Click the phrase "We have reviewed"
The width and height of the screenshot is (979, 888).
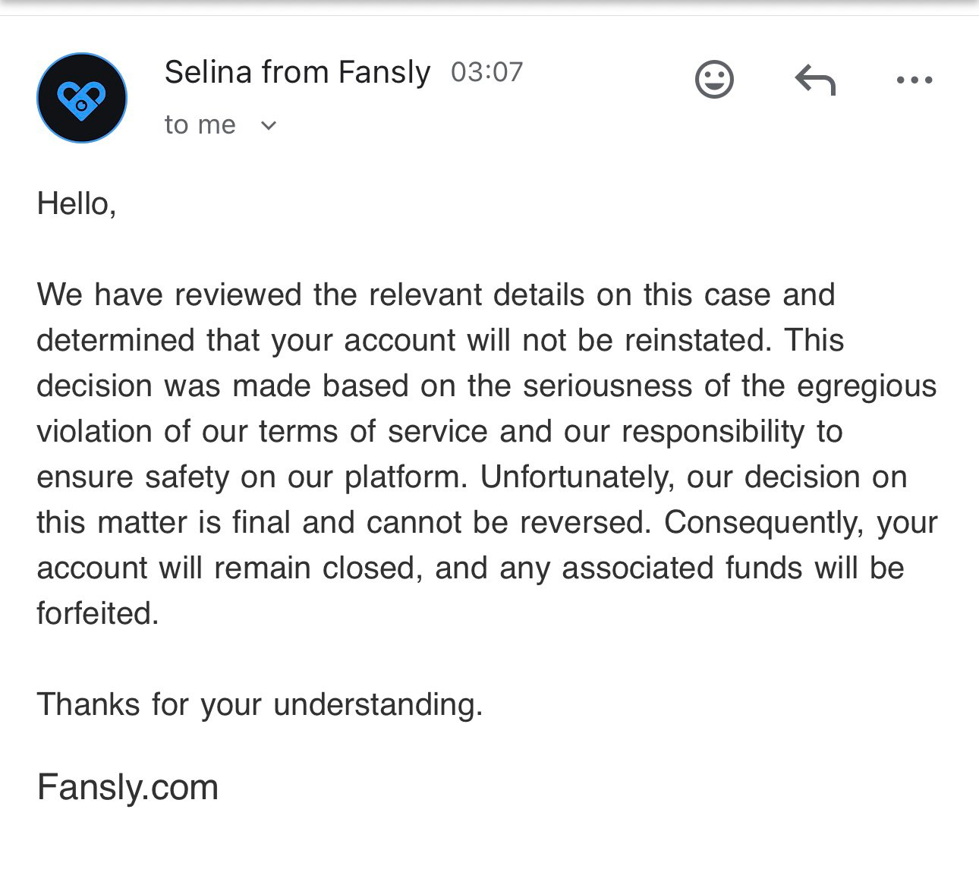tap(169, 294)
